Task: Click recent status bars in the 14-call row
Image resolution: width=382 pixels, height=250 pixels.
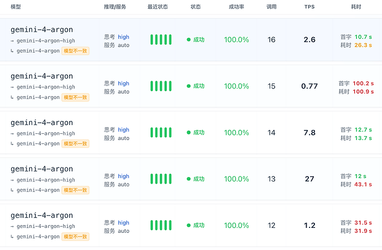Action: coord(161,132)
